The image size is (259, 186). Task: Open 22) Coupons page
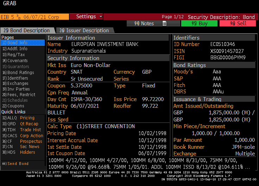[13, 106]
